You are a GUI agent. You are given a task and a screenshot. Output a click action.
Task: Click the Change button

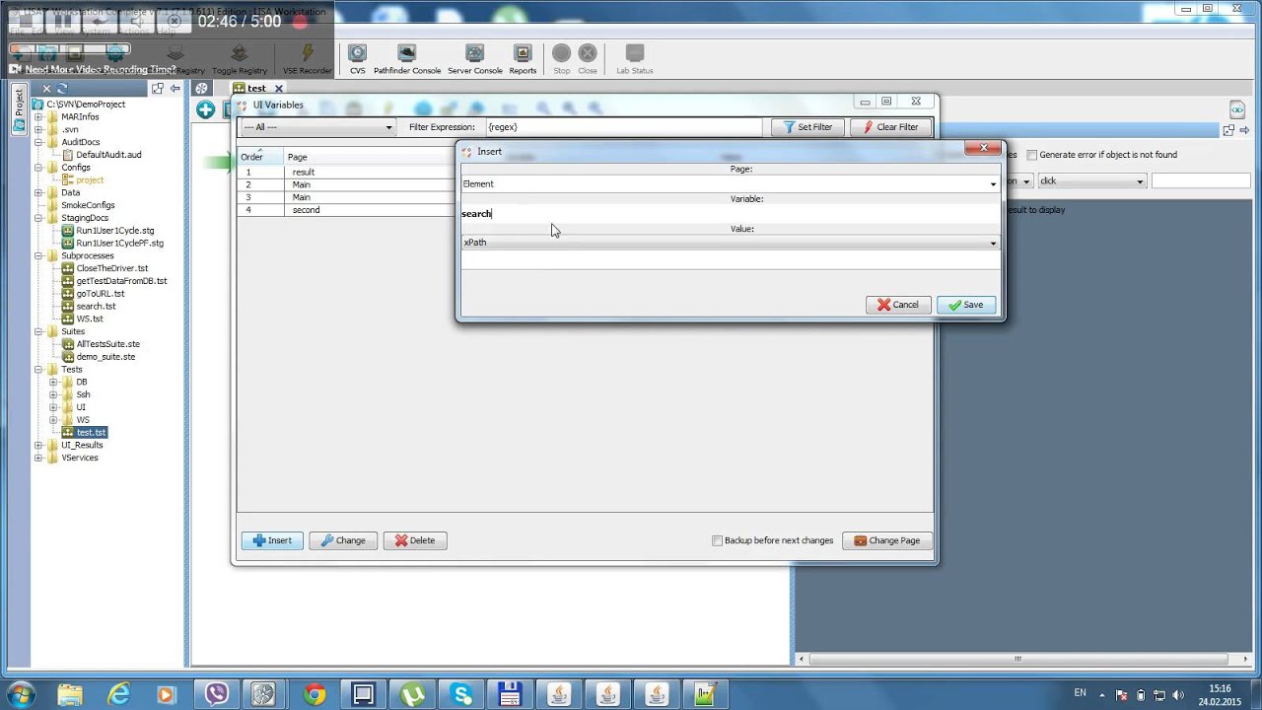pos(343,540)
